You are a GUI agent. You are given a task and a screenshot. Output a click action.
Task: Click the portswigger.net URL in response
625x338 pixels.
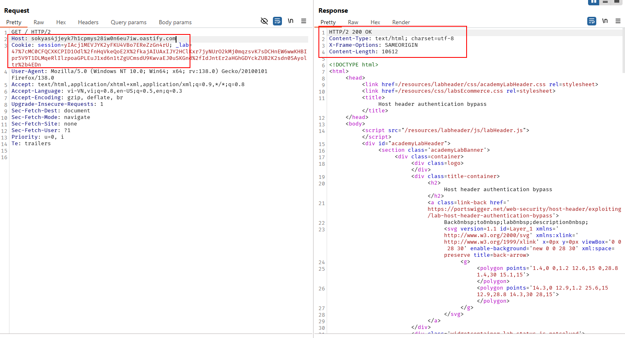tap(524, 212)
